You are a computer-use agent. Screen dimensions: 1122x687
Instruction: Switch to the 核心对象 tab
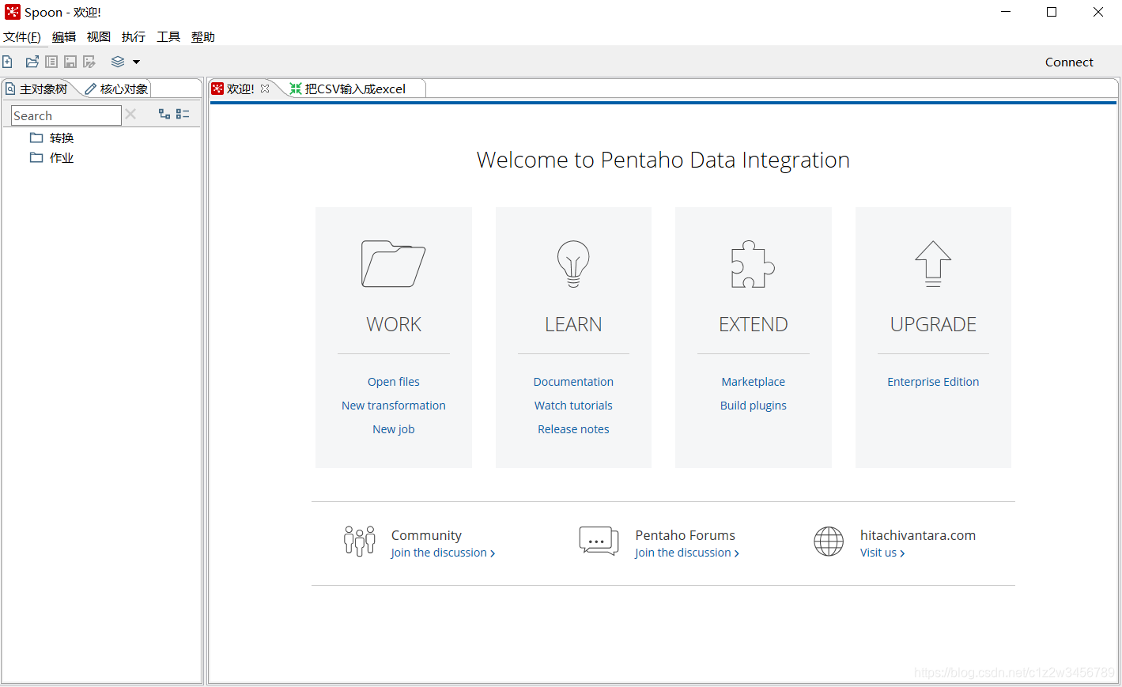[x=117, y=89]
